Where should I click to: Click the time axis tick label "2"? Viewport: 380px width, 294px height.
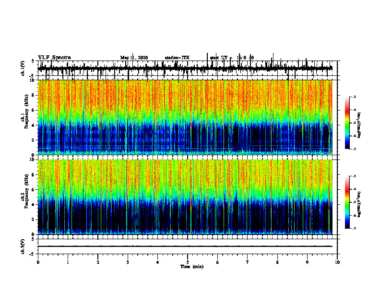point(98,262)
